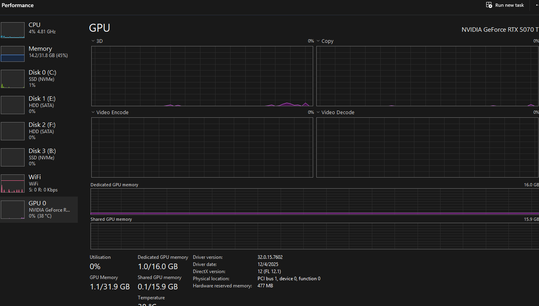Click the Hardware reserved memory label

tap(222, 286)
